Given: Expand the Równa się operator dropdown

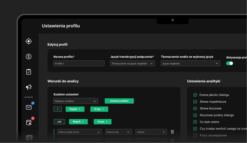Looking at the screenshot, I should tap(118, 132).
